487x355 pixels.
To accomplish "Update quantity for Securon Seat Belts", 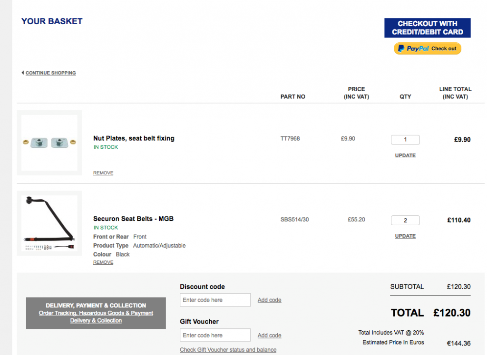I will tap(405, 236).
